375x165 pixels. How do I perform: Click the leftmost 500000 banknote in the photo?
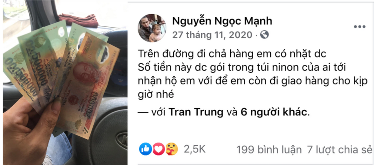(20, 76)
